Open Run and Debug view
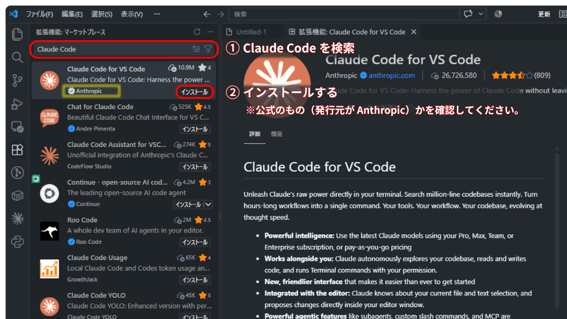 click(17, 103)
